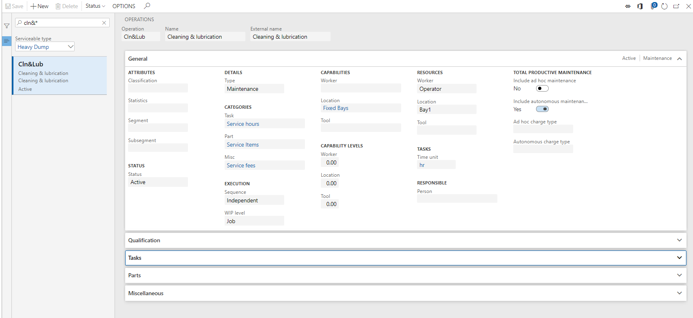Click the Save button in the toolbar
Viewport: 693px width, 318px height.
click(x=14, y=6)
